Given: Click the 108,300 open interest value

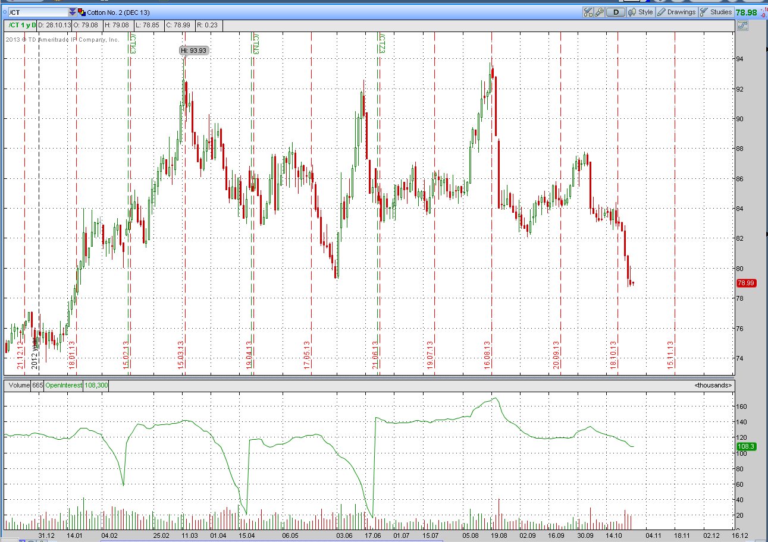Looking at the screenshot, I should (x=96, y=385).
